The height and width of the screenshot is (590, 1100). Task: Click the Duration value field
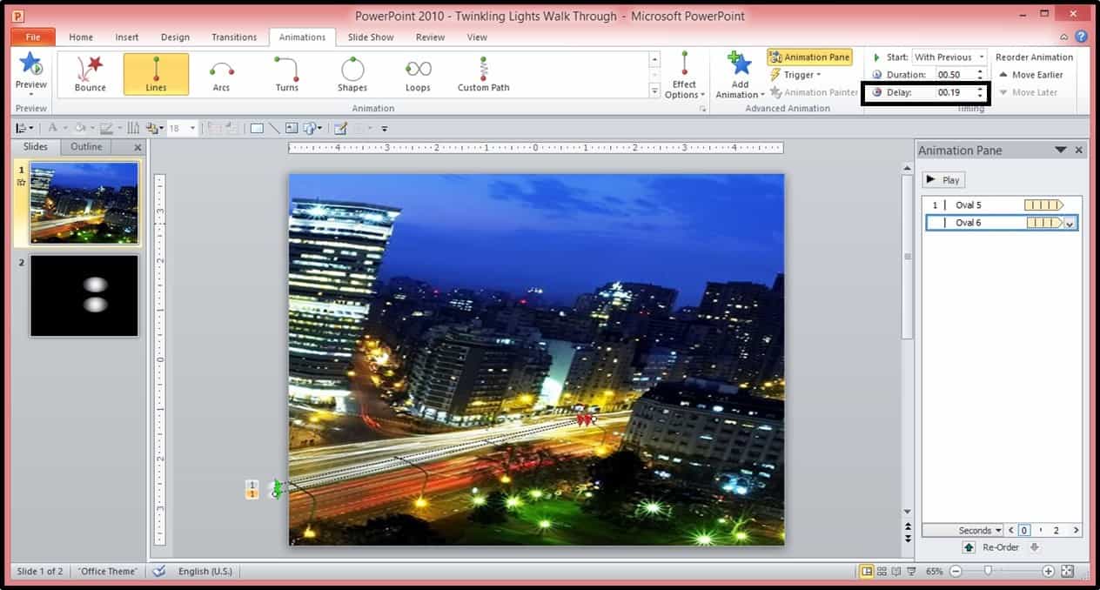point(955,75)
